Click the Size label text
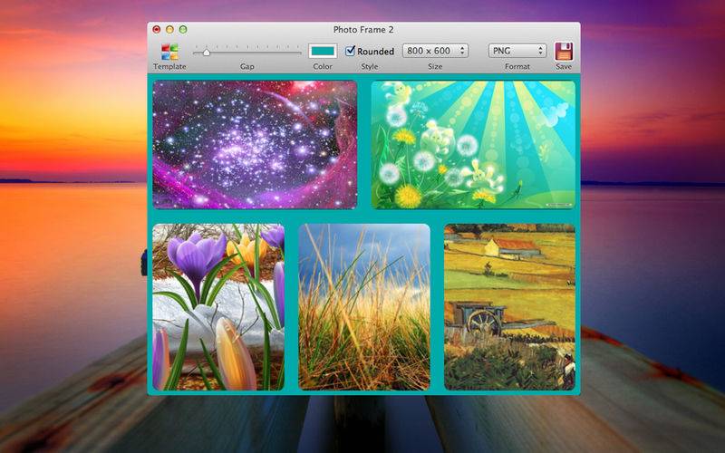Image resolution: width=725 pixels, height=453 pixels. (x=435, y=66)
